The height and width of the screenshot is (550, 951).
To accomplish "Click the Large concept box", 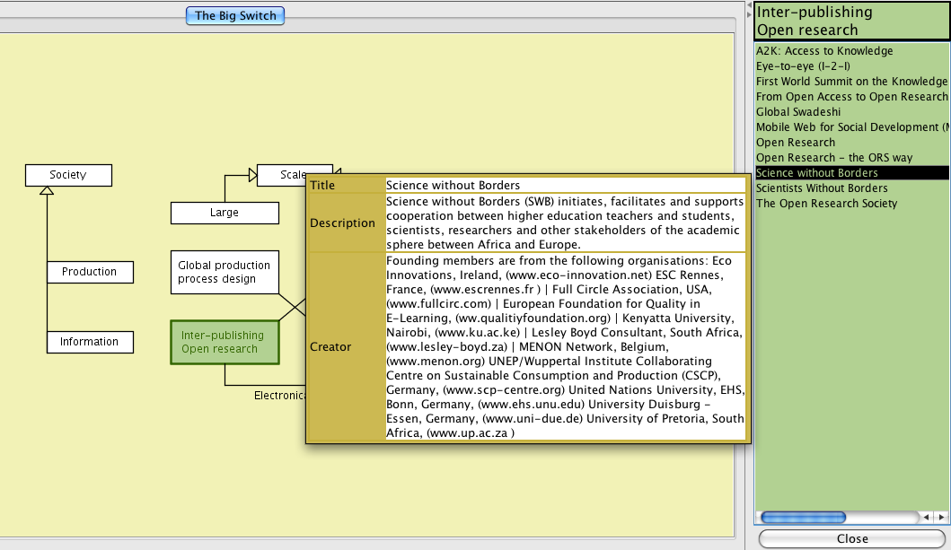I will tap(225, 213).
